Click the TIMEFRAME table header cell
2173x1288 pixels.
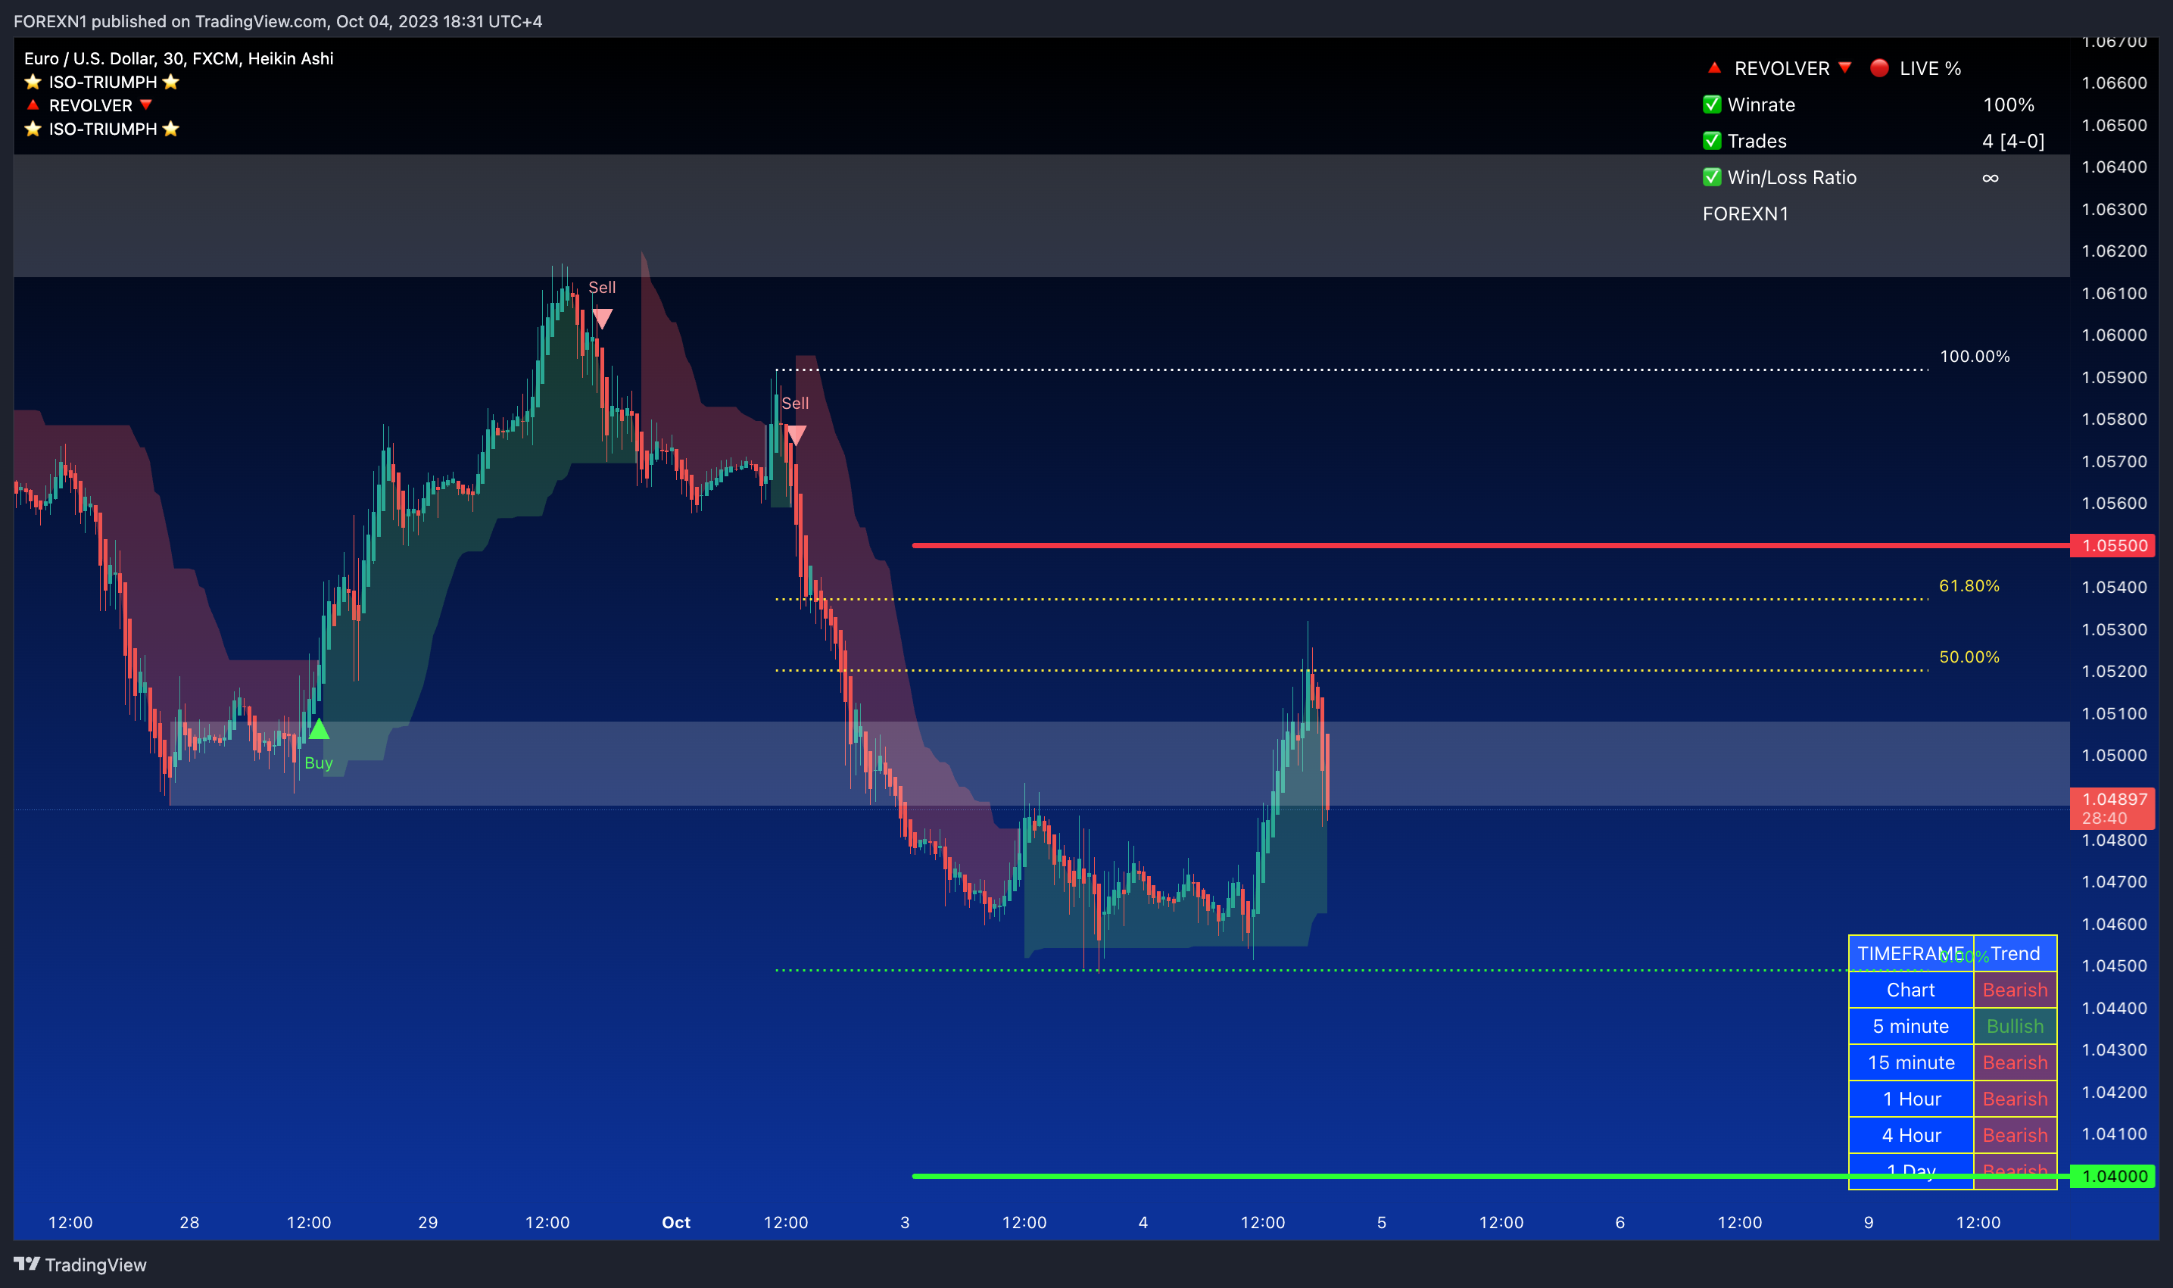(1911, 953)
